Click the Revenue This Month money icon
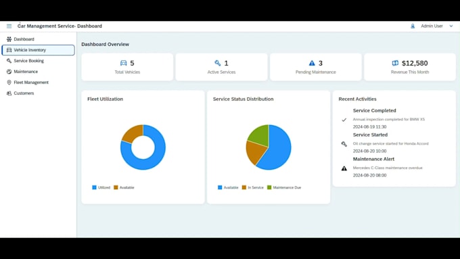The height and width of the screenshot is (259, 460). (x=395, y=63)
